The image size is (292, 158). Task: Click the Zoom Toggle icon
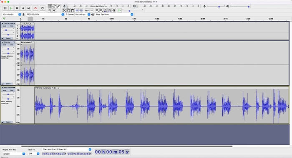(x=114, y=10)
